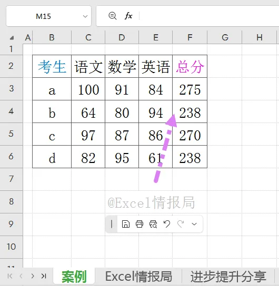Image resolution: width=279 pixels, height=286 pixels.
Task: Click the Undo arrow icon
Action: point(167,224)
